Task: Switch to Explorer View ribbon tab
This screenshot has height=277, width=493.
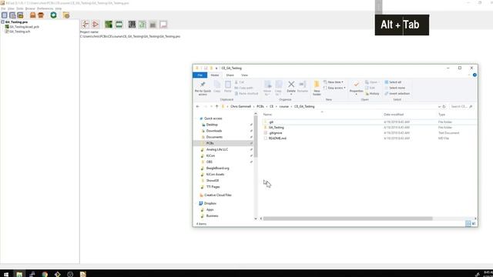Action: click(244, 75)
